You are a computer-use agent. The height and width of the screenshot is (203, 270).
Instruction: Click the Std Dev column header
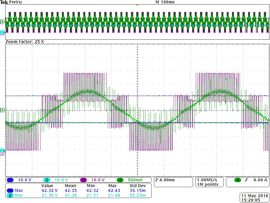[x=138, y=186]
